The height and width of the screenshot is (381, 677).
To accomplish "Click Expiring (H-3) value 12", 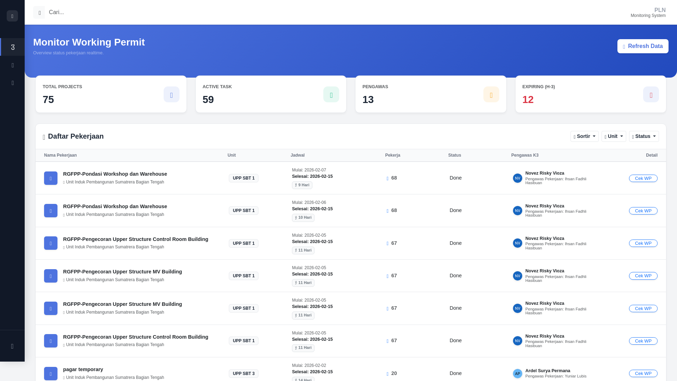I will pos(528,99).
